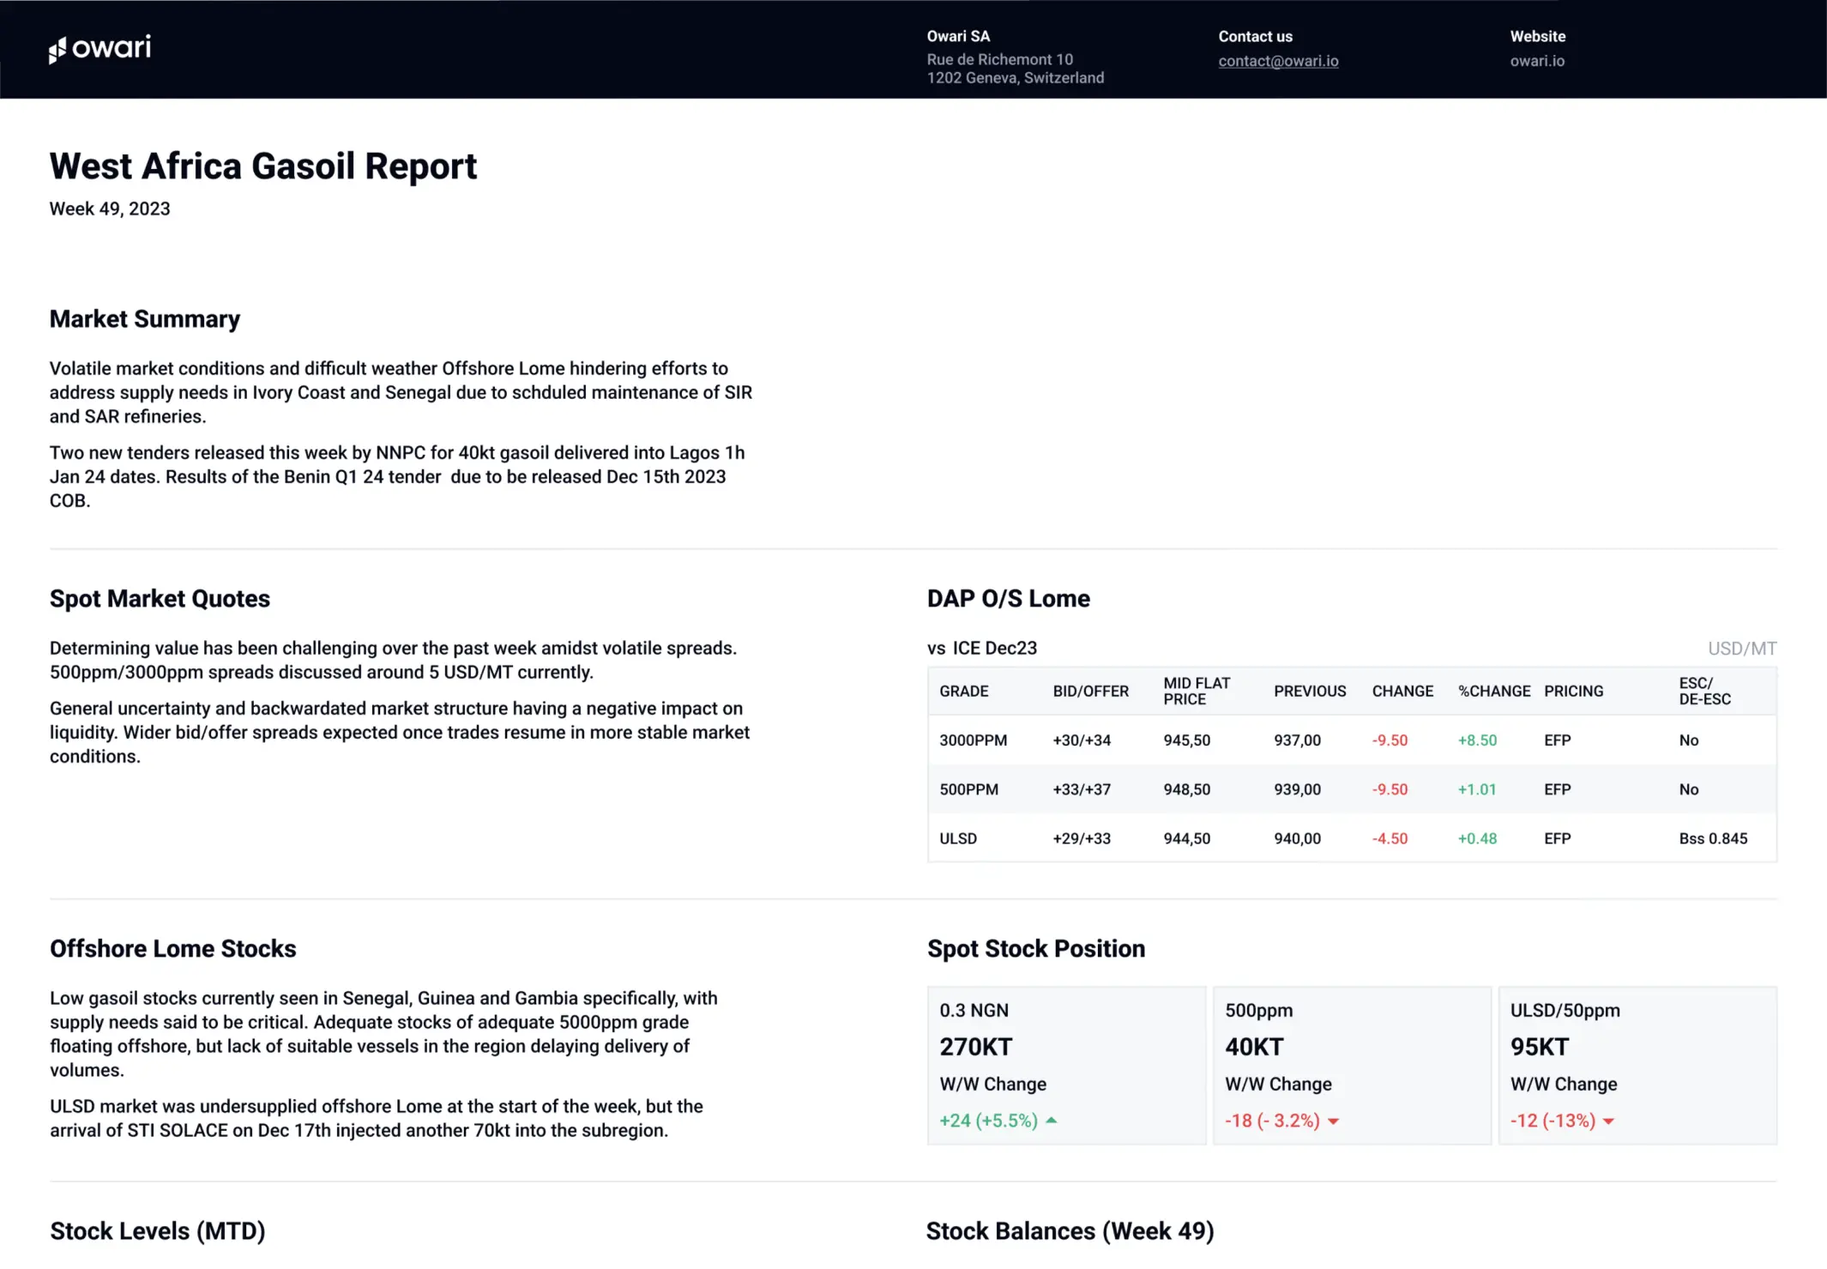Click the Stock Levels (MTD) heading
The height and width of the screenshot is (1269, 1827).
point(158,1230)
